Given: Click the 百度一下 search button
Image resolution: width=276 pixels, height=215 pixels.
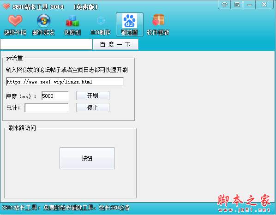Looking at the screenshot, I should pyautogui.click(x=115, y=44).
